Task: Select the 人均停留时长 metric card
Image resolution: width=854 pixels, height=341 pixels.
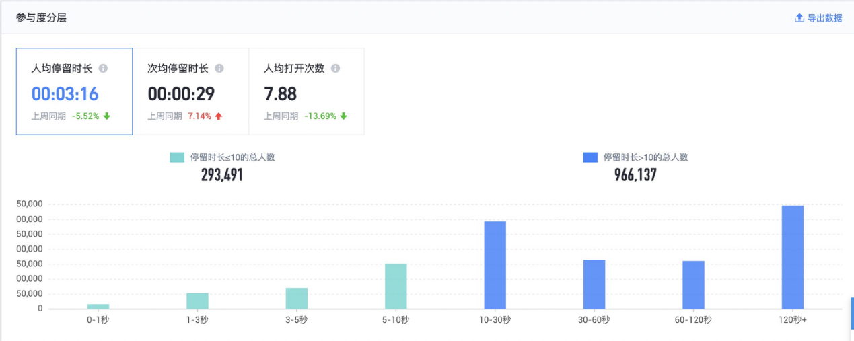Action: 74,91
